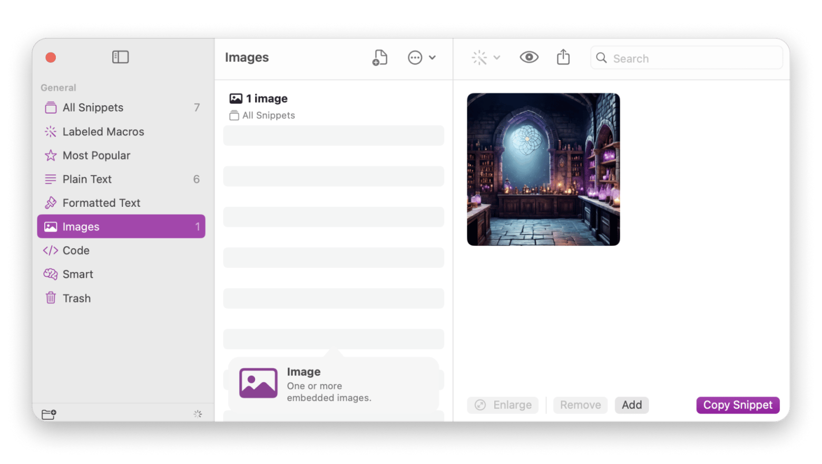822x464 pixels.
Task: Click the new folder icon at bottom
Action: tap(49, 415)
